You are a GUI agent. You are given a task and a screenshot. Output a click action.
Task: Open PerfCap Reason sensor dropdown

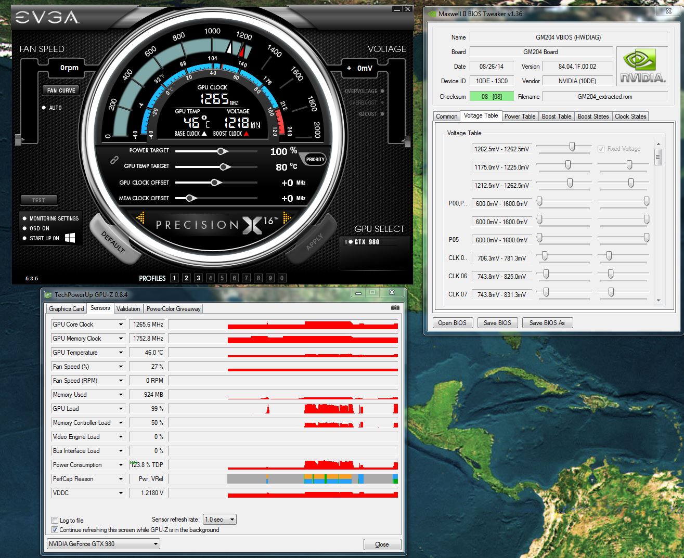(x=121, y=479)
